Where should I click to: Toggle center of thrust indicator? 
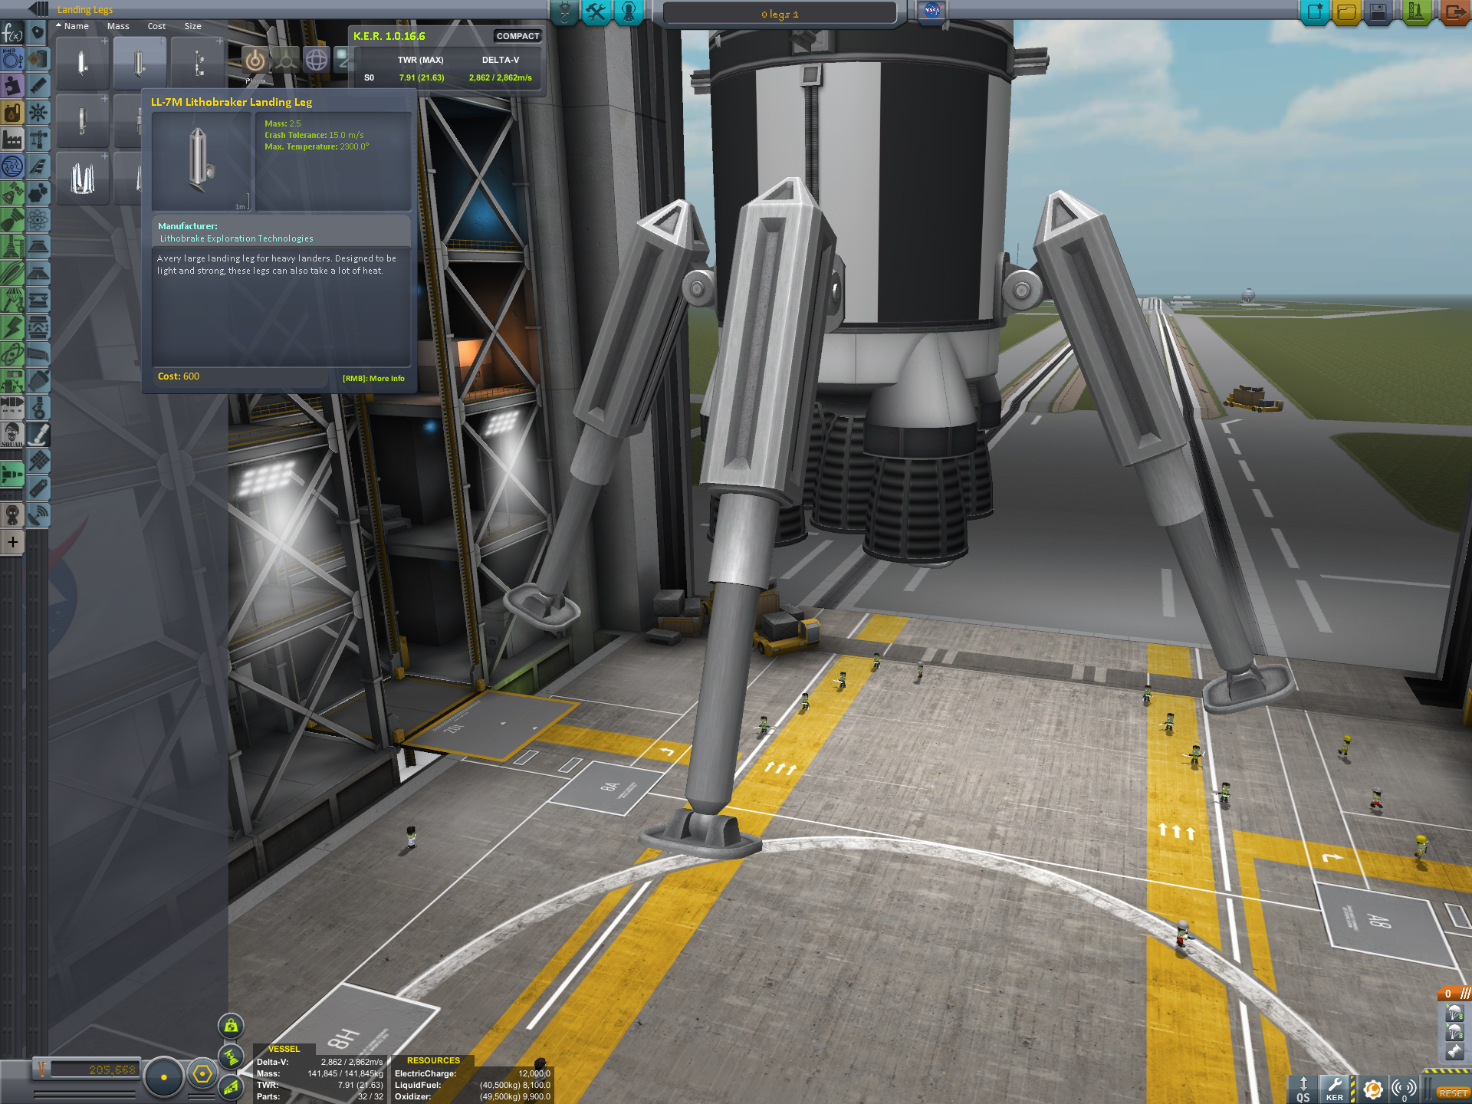231,1057
